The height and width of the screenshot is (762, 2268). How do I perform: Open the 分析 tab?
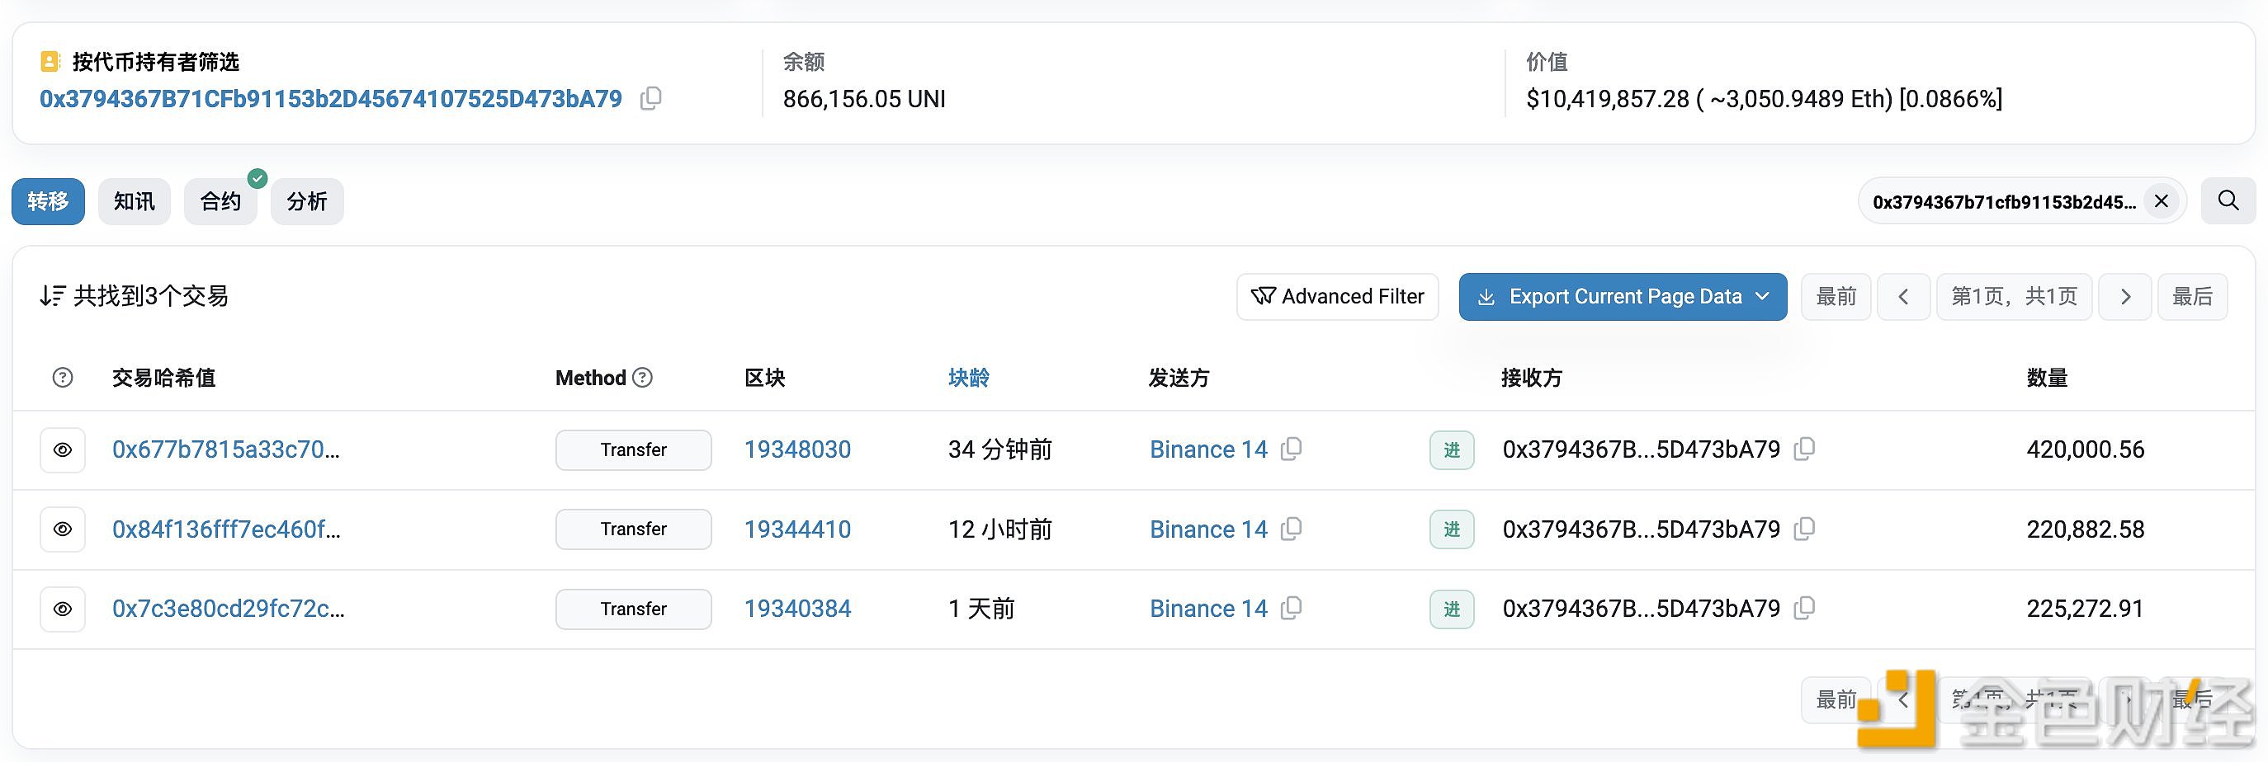click(306, 200)
